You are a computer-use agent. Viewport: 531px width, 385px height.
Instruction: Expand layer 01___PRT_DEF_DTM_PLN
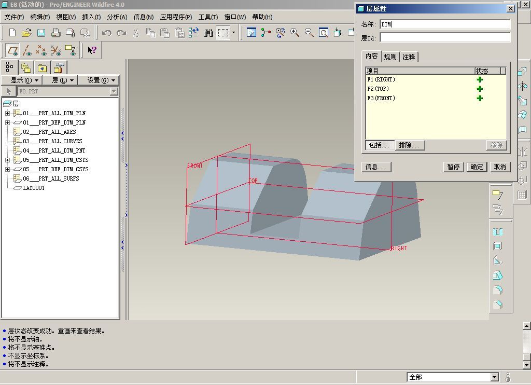pos(7,122)
